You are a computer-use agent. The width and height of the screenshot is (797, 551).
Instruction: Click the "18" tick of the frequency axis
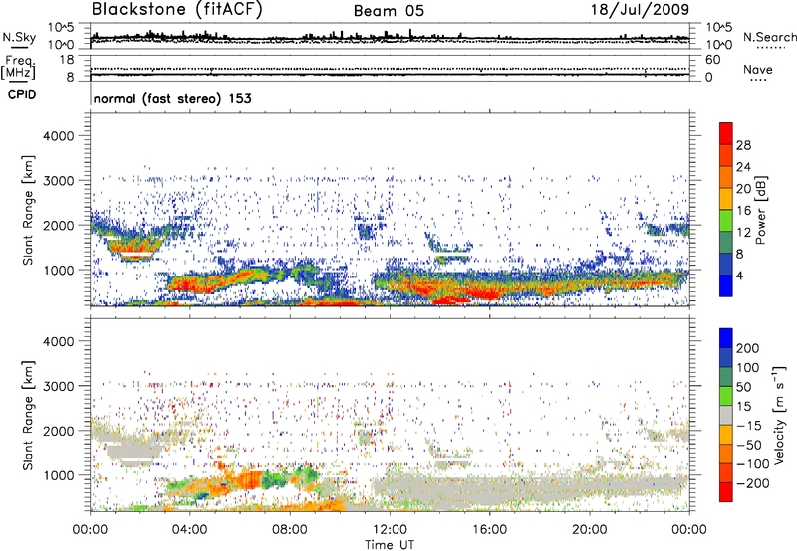click(67, 60)
